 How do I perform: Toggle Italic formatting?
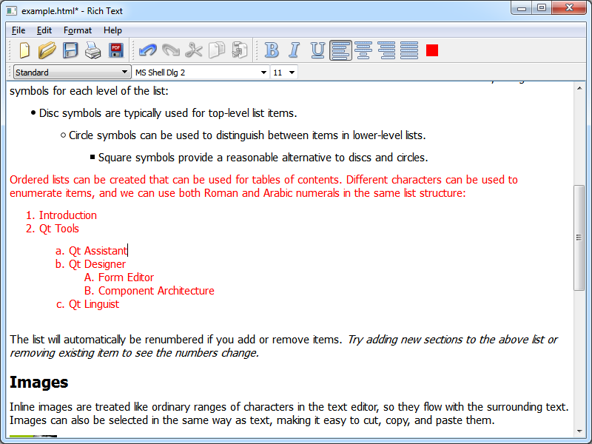point(295,50)
